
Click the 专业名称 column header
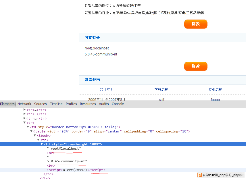tap(215, 89)
